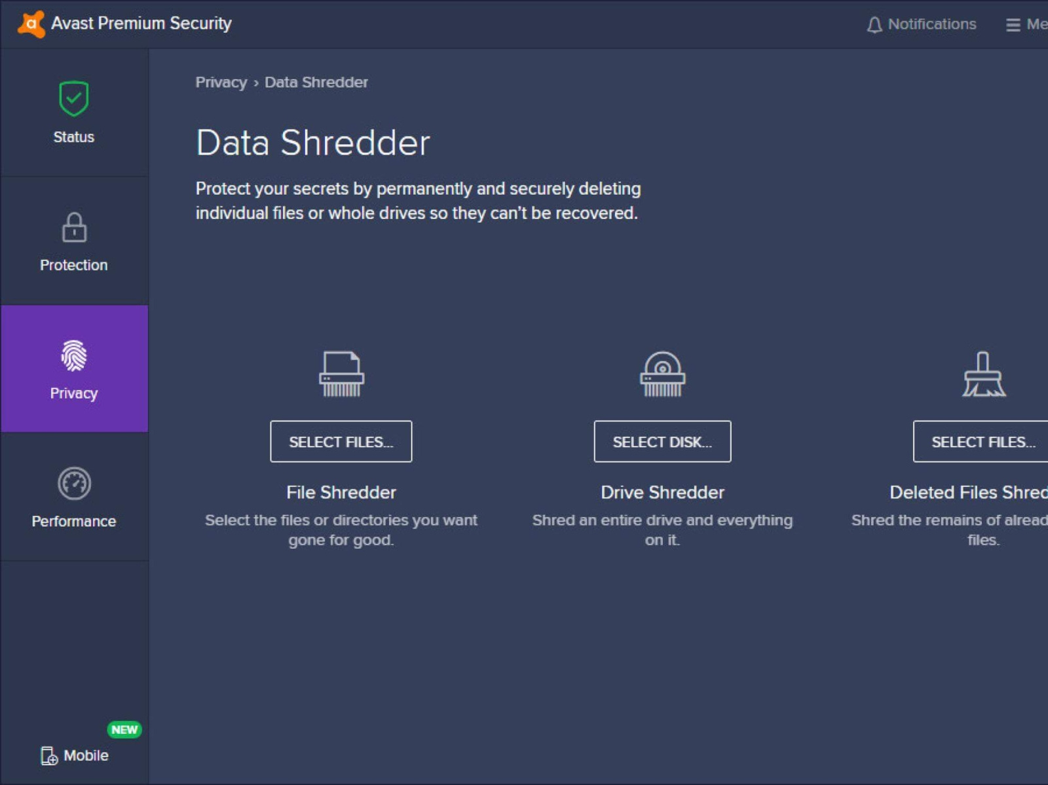The image size is (1048, 785).
Task: Open the Status shield section
Action: [74, 112]
